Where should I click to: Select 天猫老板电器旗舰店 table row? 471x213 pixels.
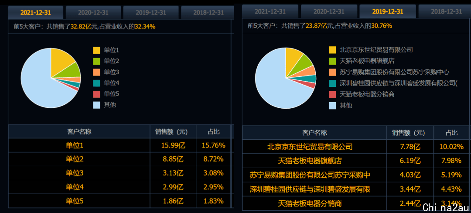click(x=356, y=161)
